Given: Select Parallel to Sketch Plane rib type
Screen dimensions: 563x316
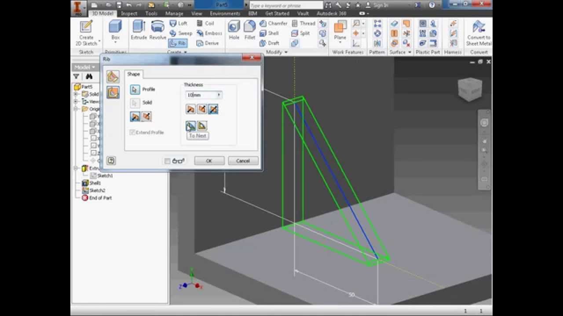Looking at the screenshot, I should pyautogui.click(x=113, y=92).
